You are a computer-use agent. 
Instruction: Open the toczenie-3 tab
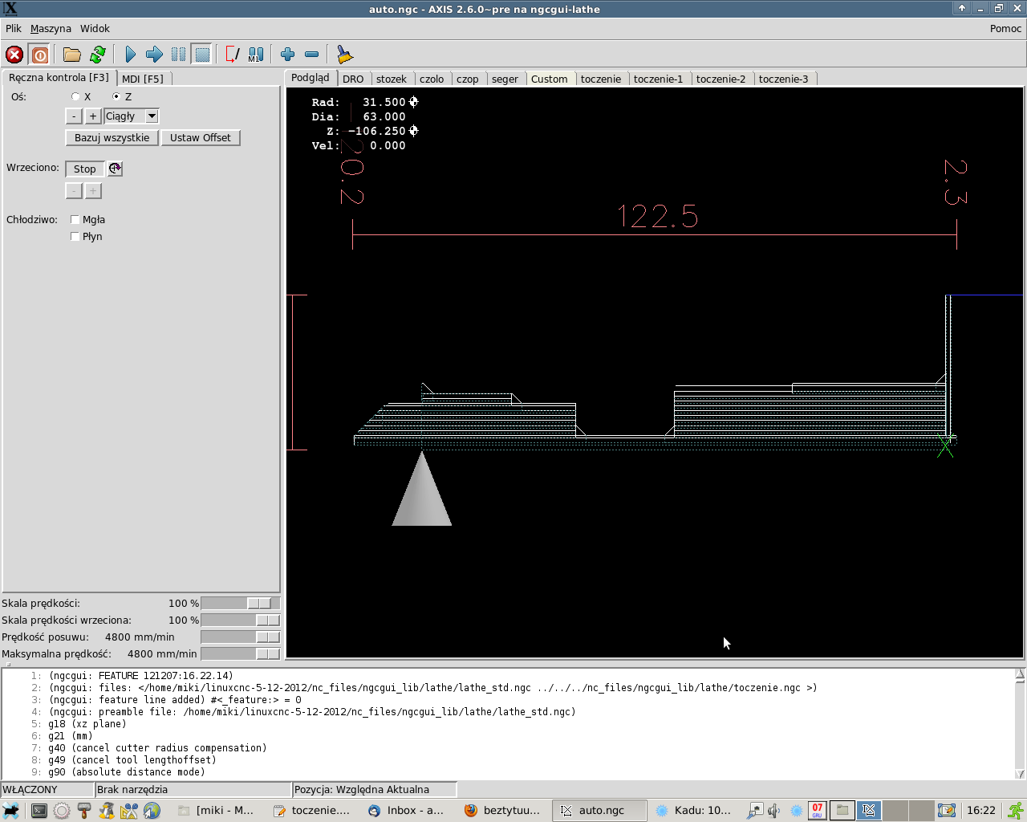pyautogui.click(x=784, y=79)
